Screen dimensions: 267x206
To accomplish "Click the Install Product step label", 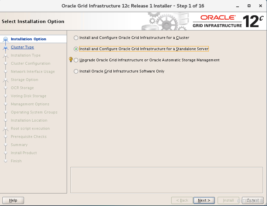I will coord(24,153).
